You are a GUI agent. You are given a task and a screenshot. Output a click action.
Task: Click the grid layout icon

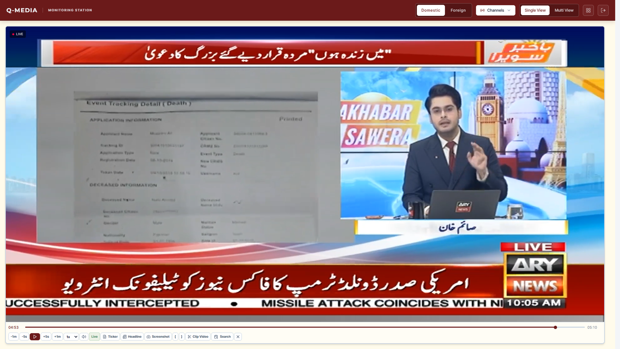[x=588, y=10]
